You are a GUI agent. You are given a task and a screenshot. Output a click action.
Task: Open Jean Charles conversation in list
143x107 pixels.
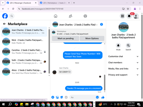(x=24, y=32)
